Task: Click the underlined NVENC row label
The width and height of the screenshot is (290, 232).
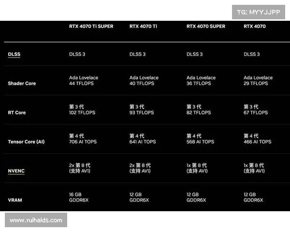Action: click(x=16, y=171)
